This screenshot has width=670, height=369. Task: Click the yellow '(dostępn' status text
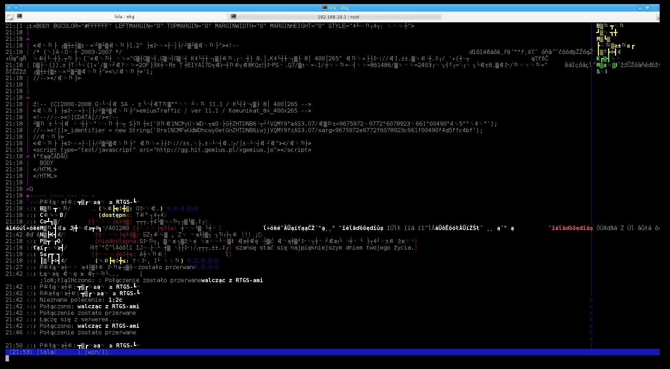pyautogui.click(x=112, y=215)
